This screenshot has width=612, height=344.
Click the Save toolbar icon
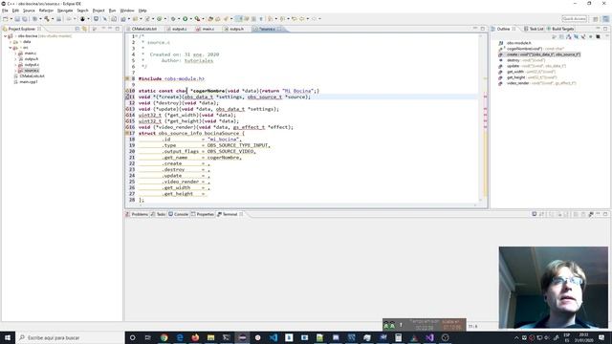17,19
